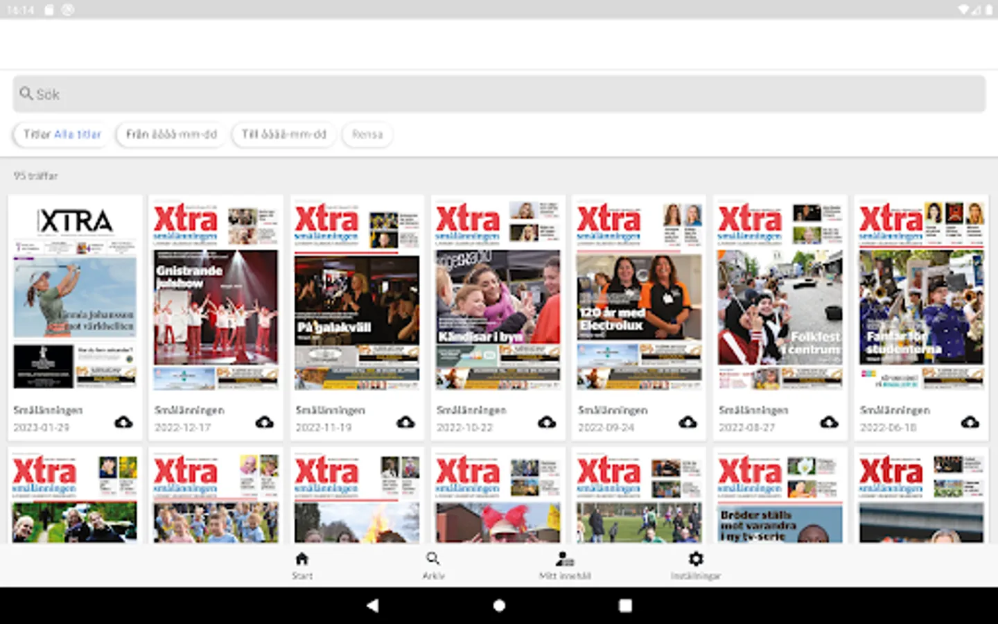Focus the Sök search field
998x624 pixels.
tap(499, 94)
